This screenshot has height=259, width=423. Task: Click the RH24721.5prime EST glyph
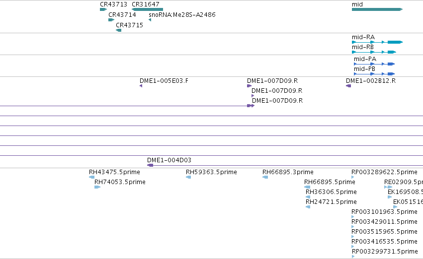[x=308, y=207]
